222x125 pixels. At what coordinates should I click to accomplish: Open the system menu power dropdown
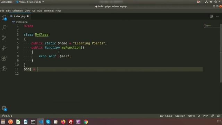click(x=217, y=2)
